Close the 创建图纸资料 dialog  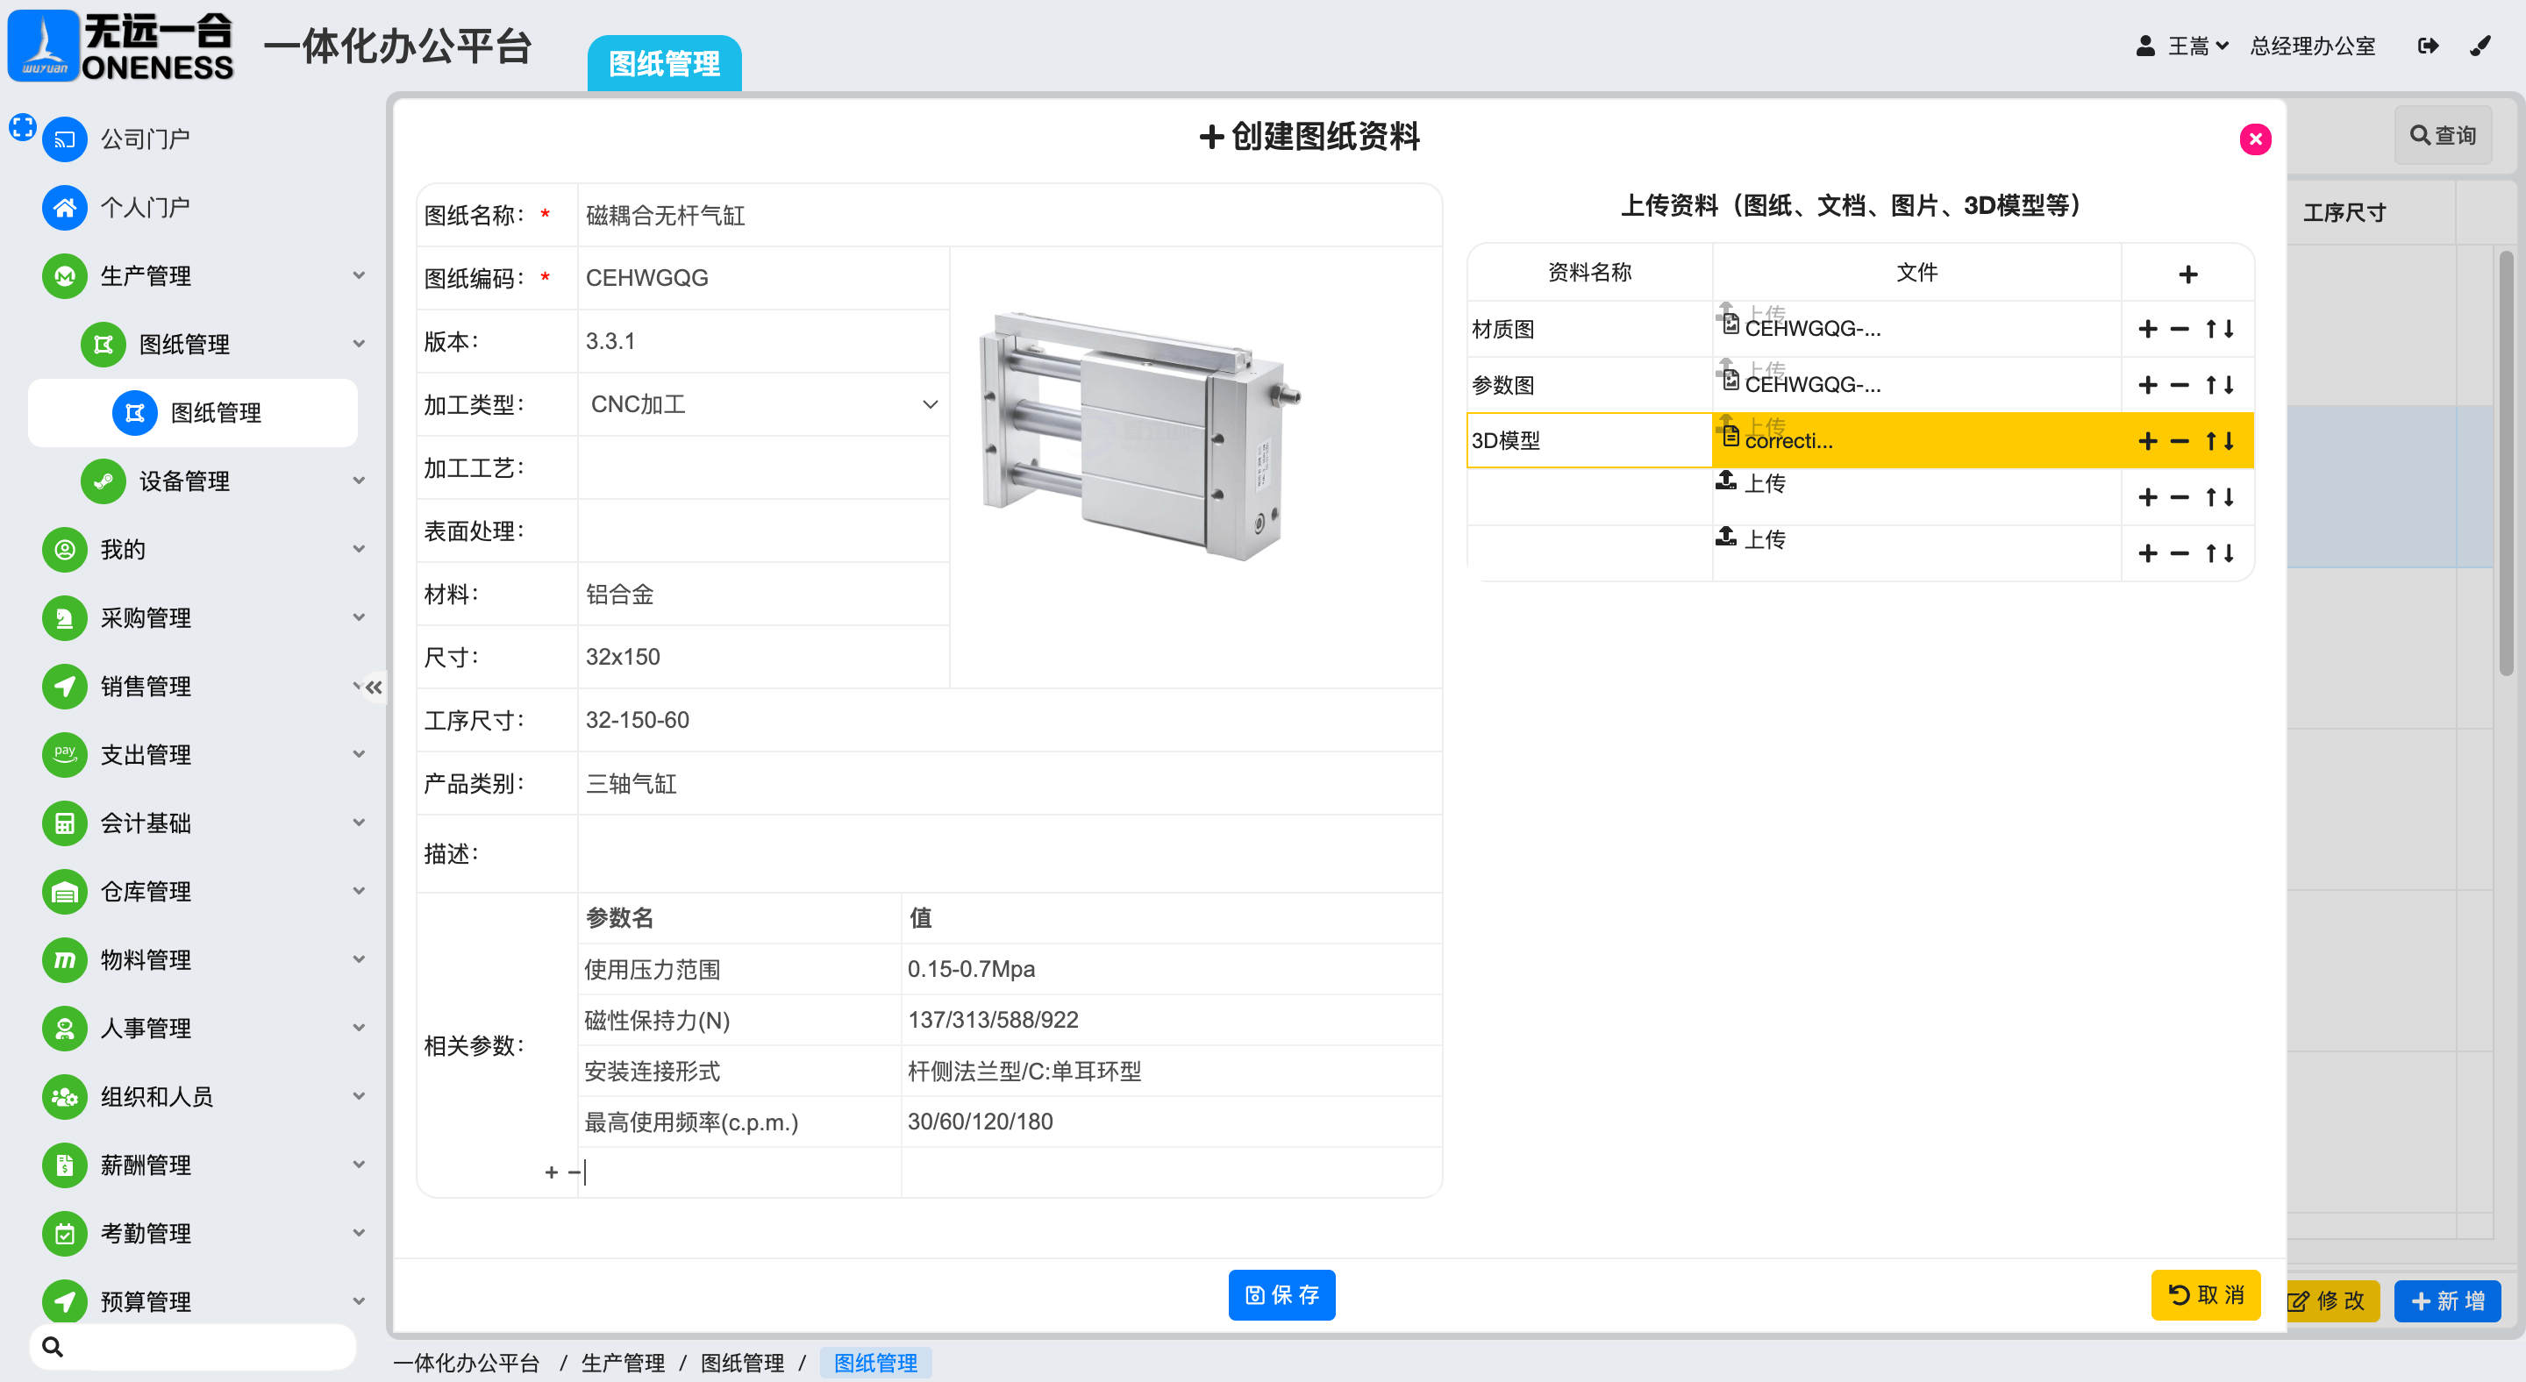(x=2254, y=139)
